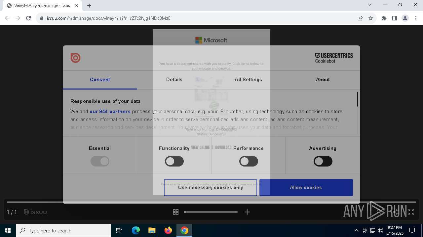The height and width of the screenshot is (237, 423).
Task: Click the document page progress bar
Action: [x=211, y=202]
